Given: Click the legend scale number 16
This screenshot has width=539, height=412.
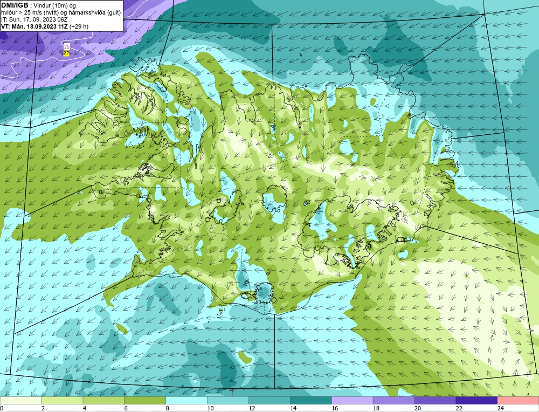Looking at the screenshot, I should 335,408.
